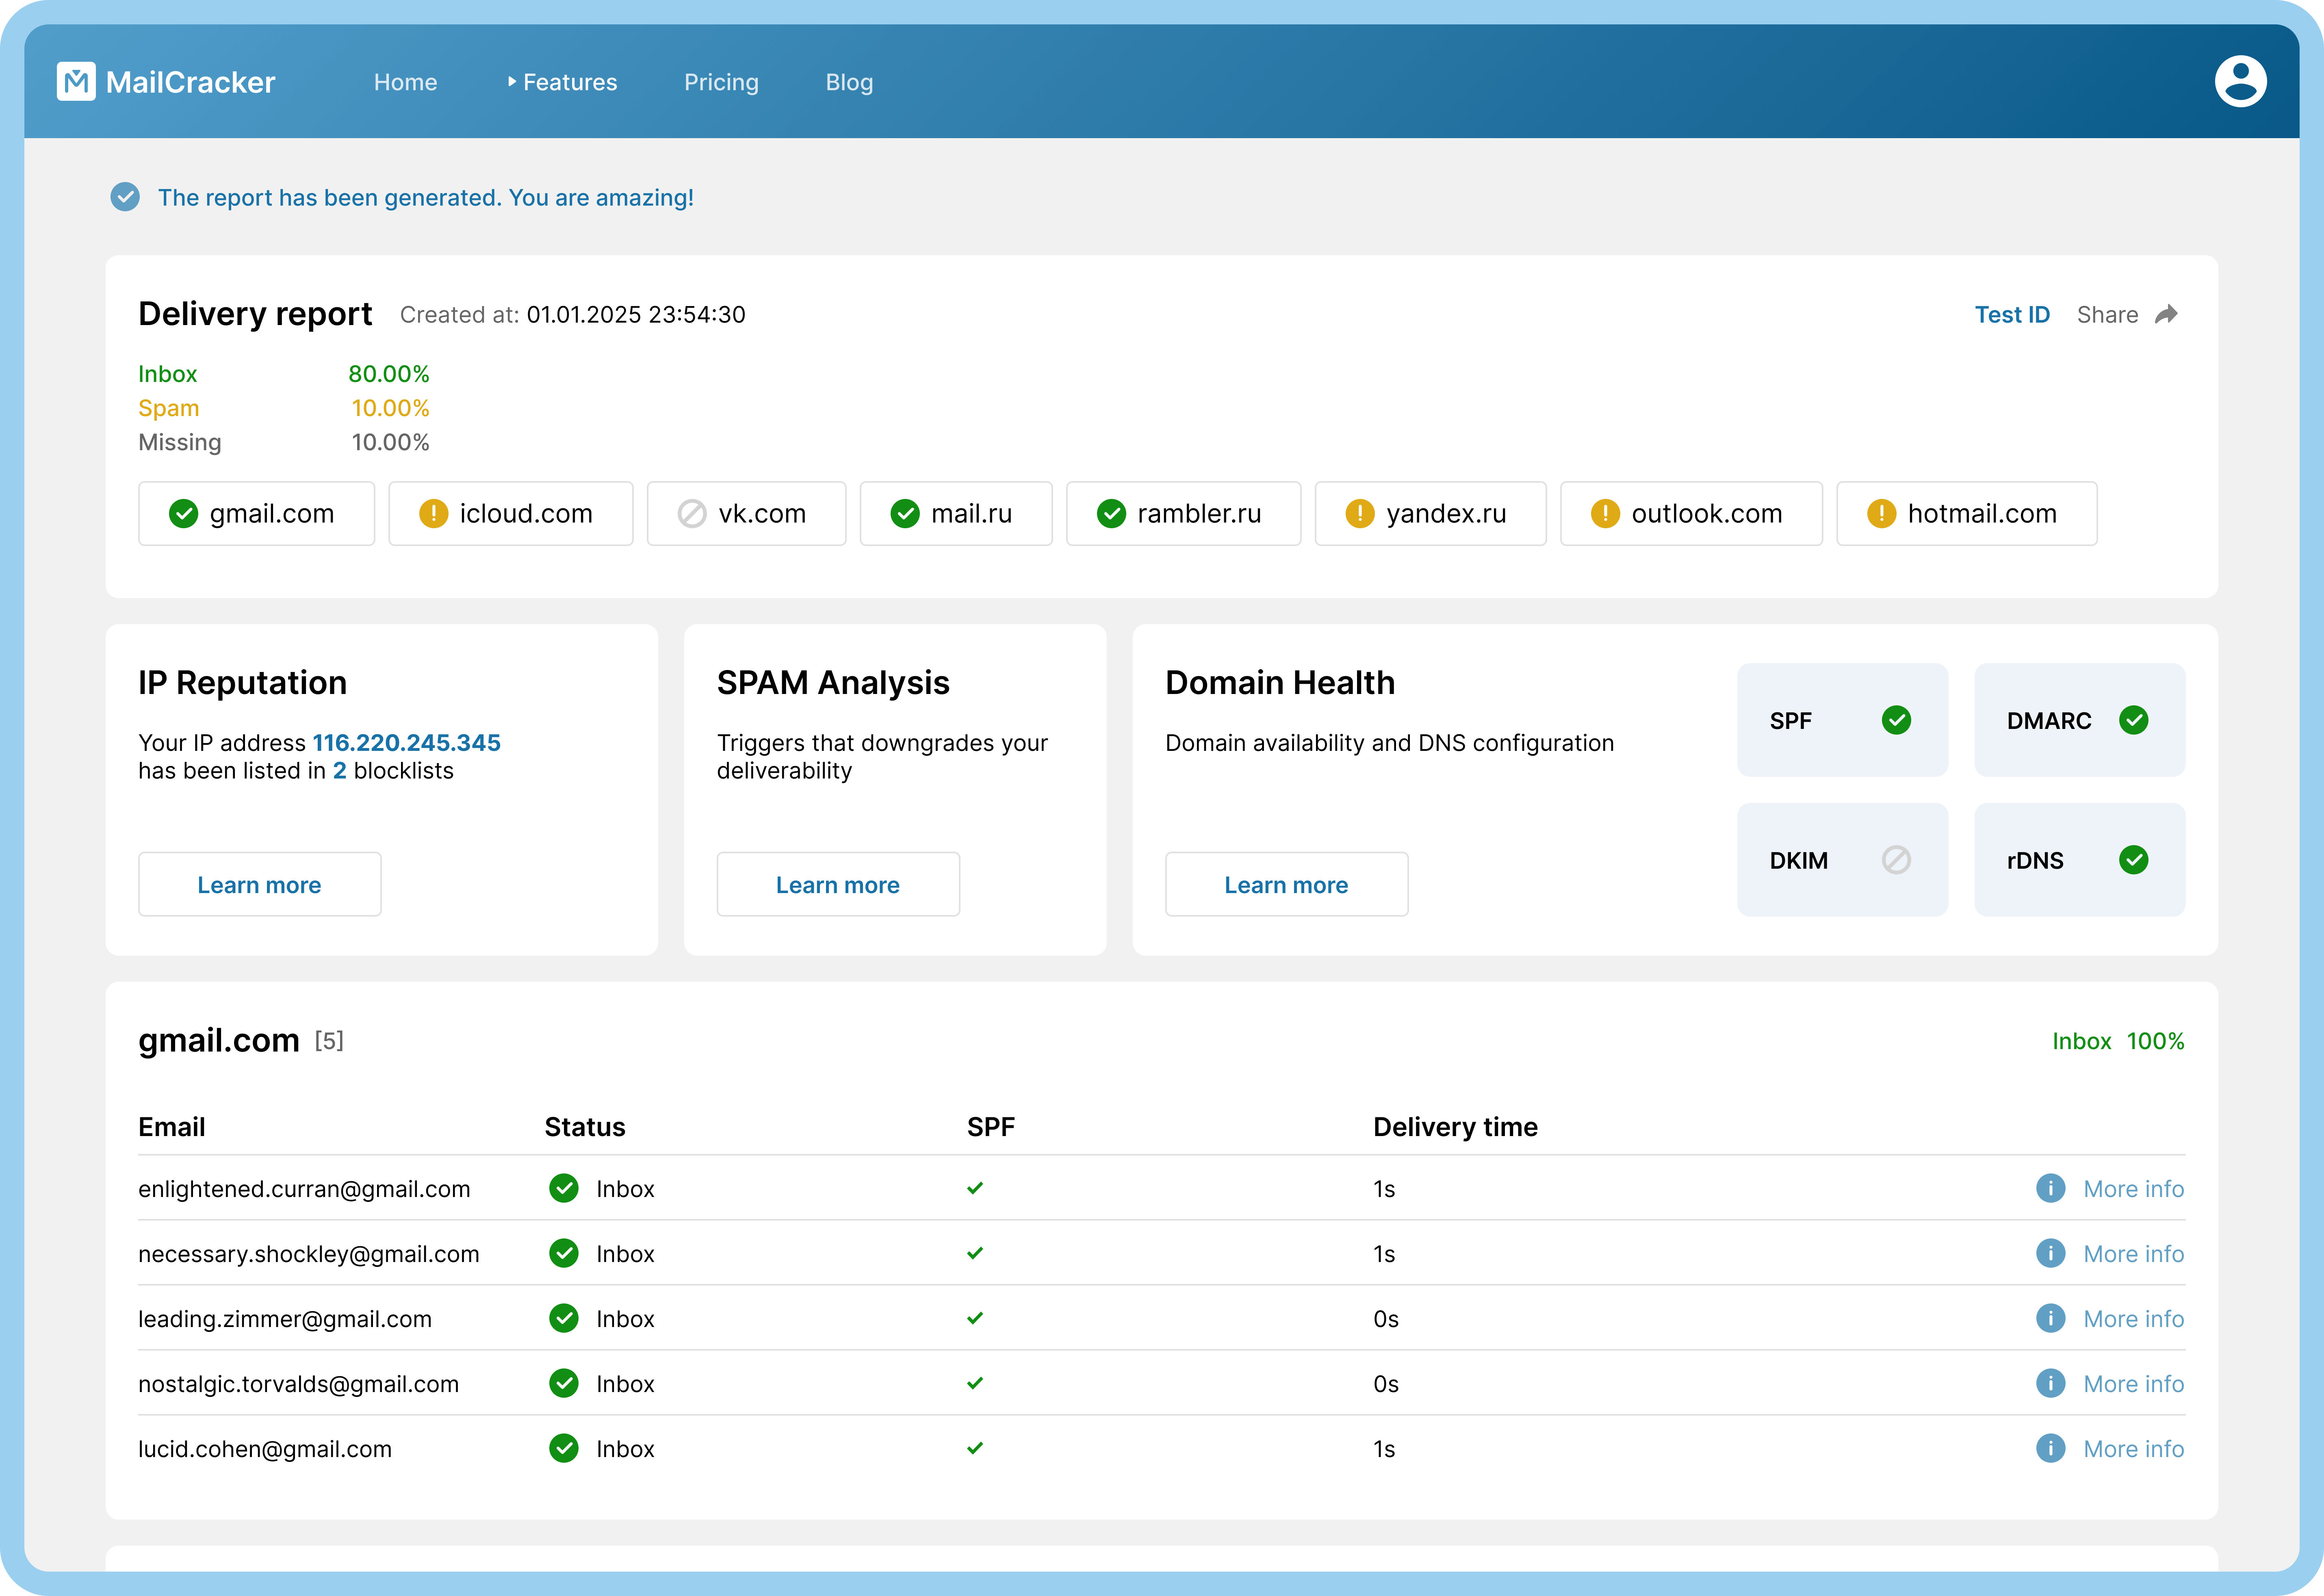Click info icon for necessary.shockley@gmail.com
Viewport: 2324px width, 1596px height.
[2050, 1253]
